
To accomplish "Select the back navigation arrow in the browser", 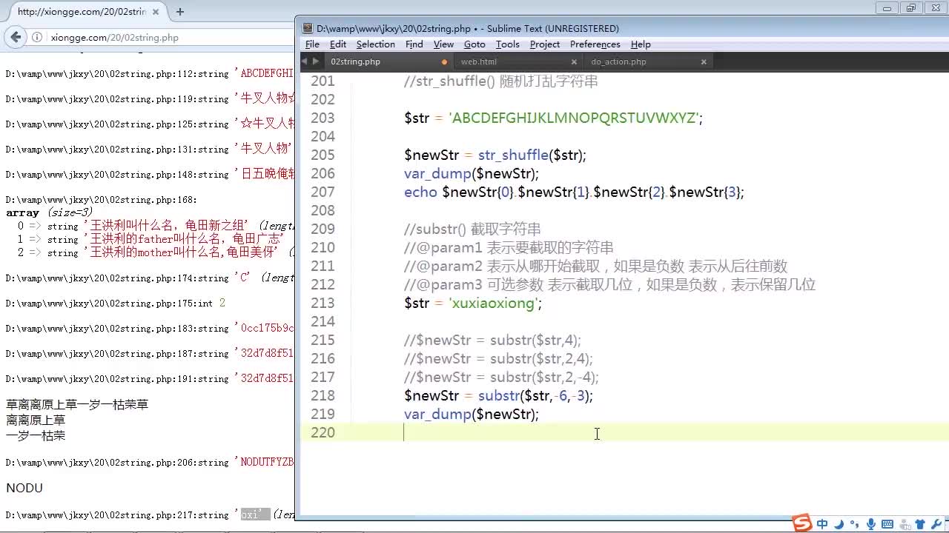I will click(16, 37).
